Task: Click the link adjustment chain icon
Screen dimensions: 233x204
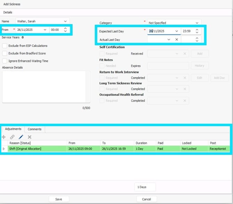Action: 13,137
